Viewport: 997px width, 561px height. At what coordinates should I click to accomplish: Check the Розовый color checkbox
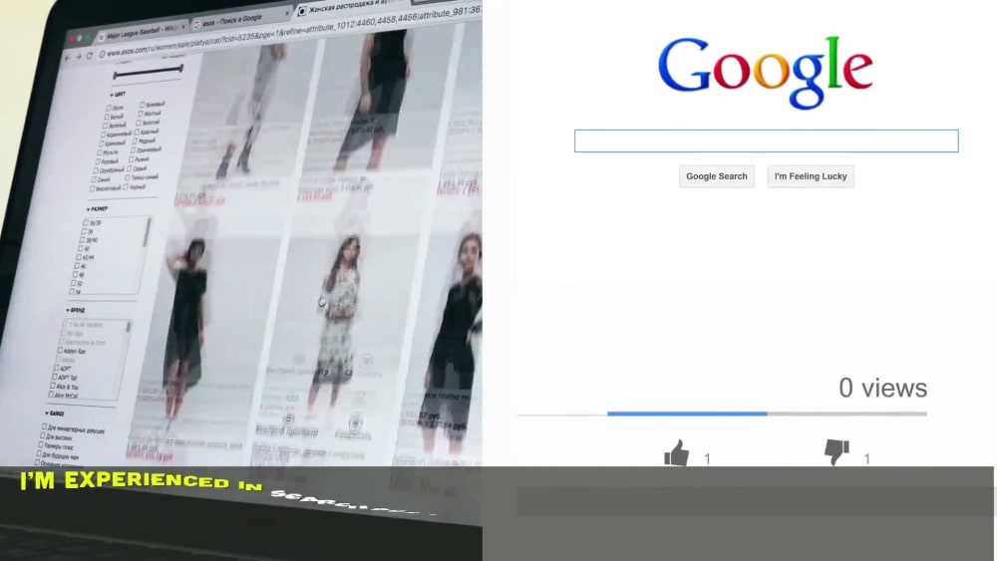click(98, 161)
